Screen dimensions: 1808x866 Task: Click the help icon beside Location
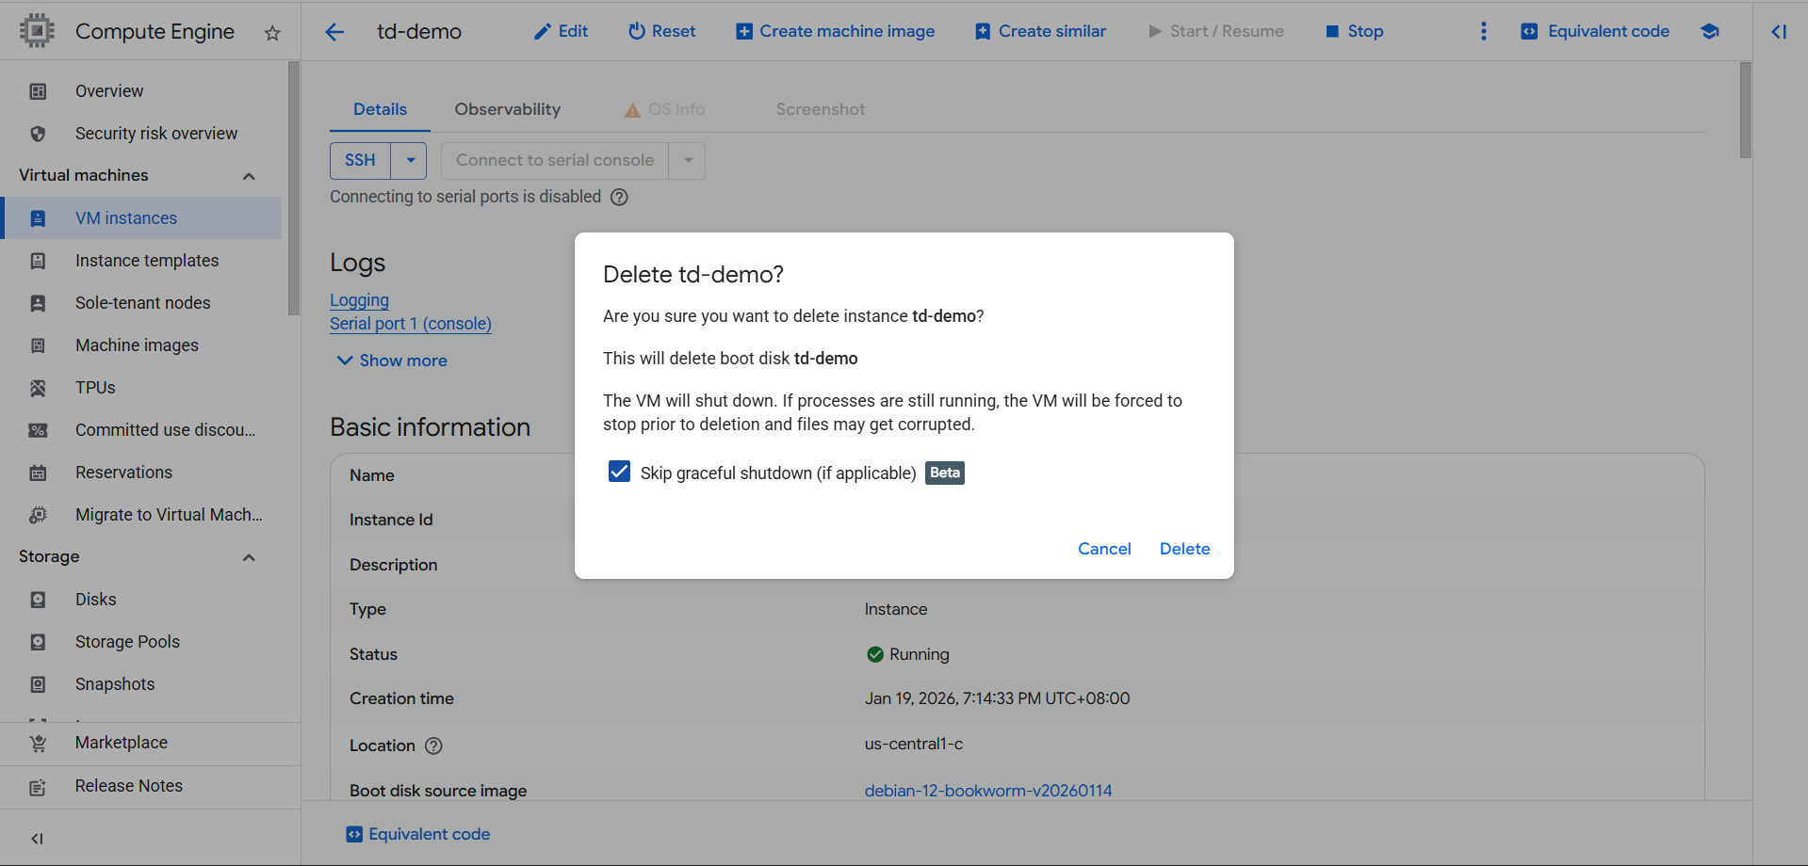(x=433, y=746)
